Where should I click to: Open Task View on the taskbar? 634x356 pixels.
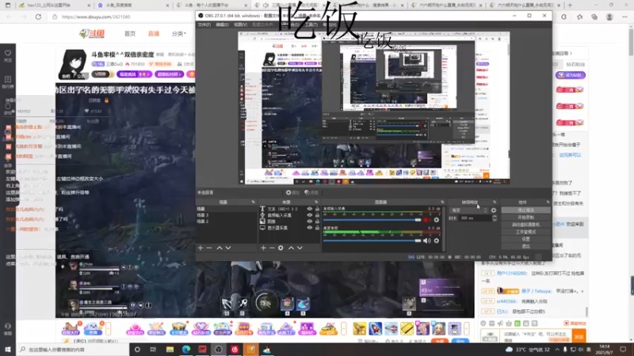tap(153, 349)
